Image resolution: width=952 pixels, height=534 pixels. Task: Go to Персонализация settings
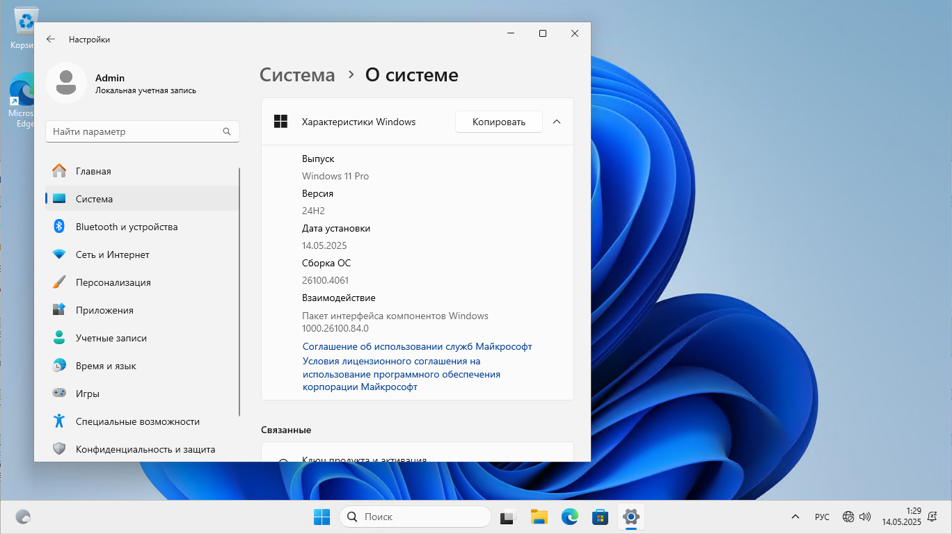pyautogui.click(x=113, y=282)
